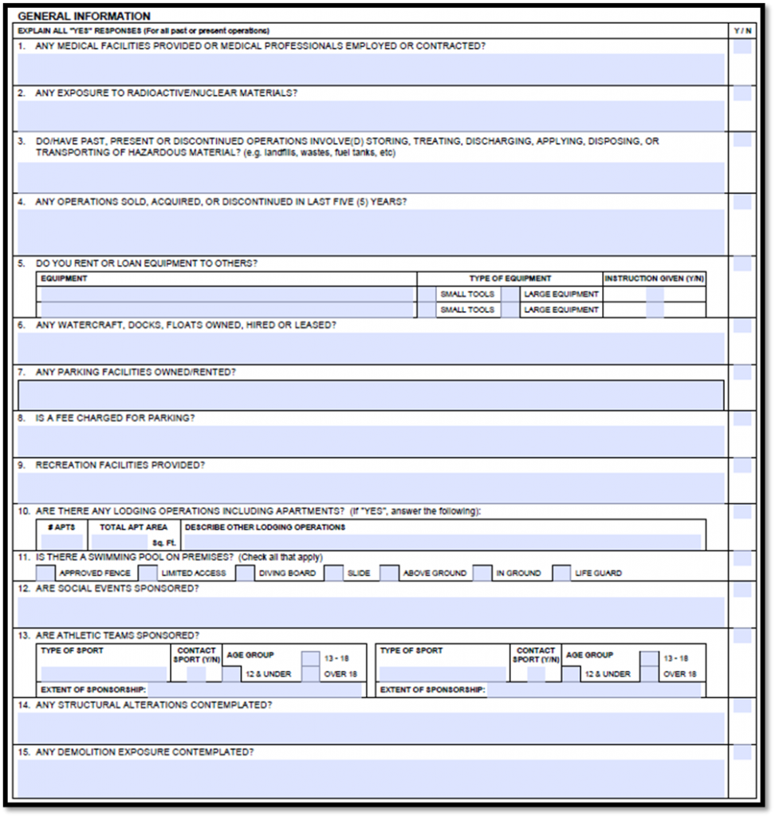Click the # APTS field
Image resolution: width=775 pixels, height=817 pixels.
(x=62, y=542)
